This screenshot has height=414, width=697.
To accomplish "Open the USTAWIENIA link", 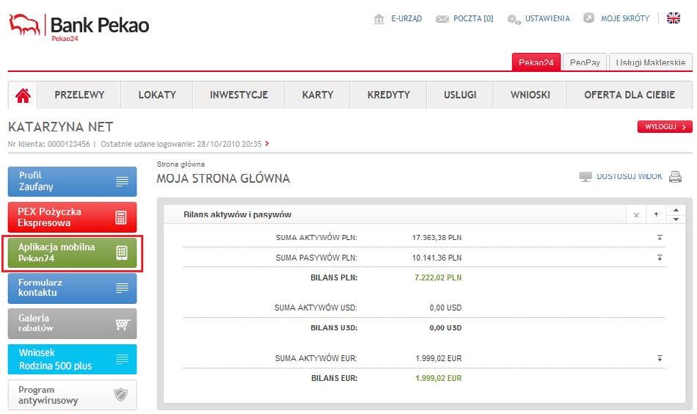I will (x=547, y=18).
